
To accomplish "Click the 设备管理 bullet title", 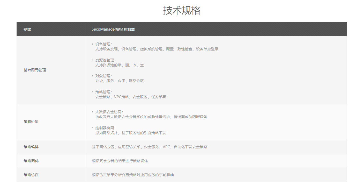I will click(103, 44).
